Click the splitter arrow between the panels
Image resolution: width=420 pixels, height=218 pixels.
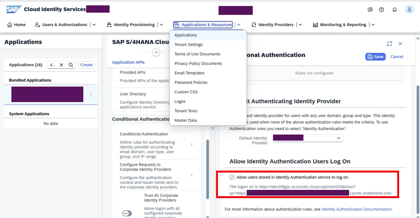click(x=212, y=128)
